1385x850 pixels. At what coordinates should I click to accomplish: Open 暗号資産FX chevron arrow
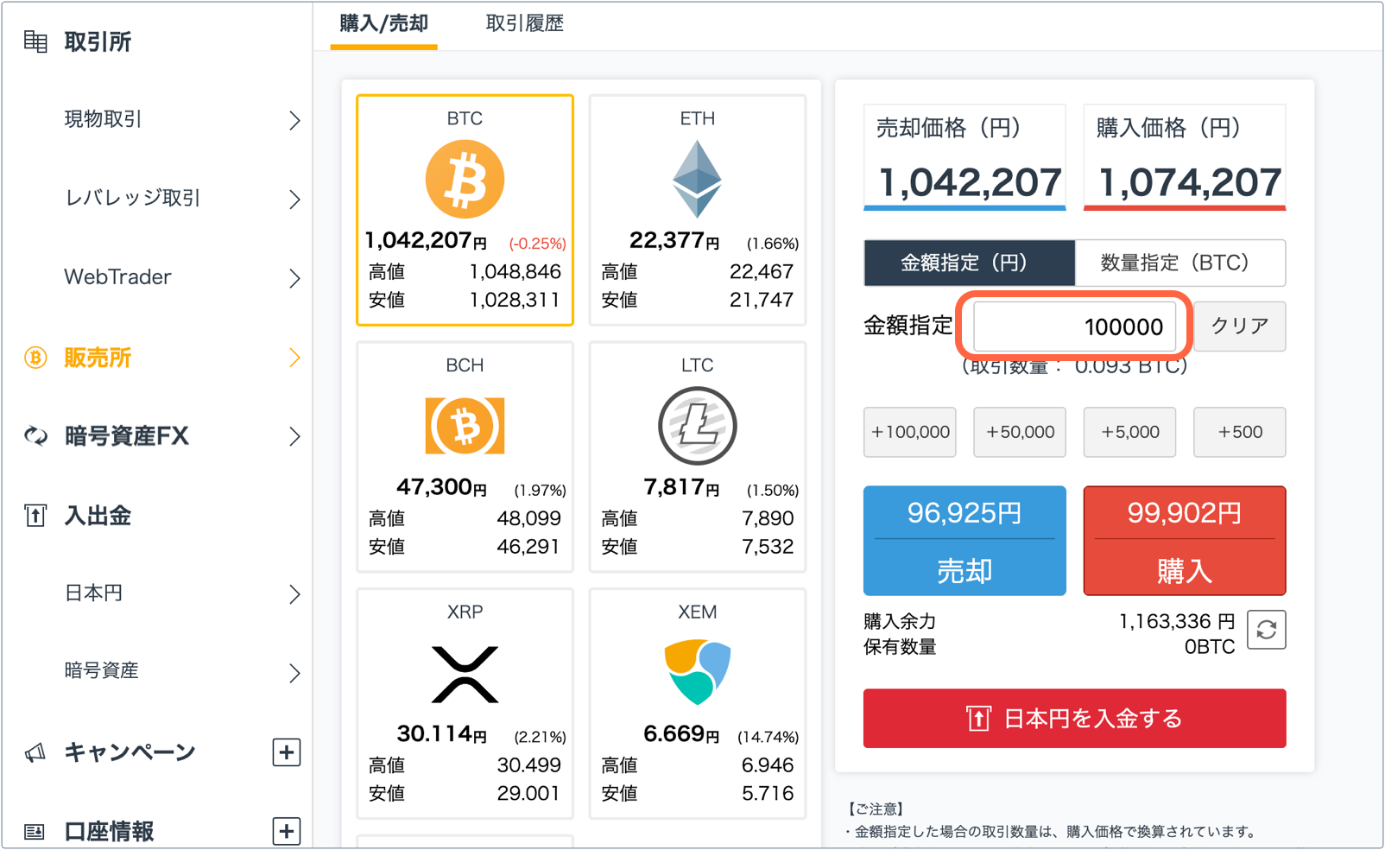coord(294,436)
